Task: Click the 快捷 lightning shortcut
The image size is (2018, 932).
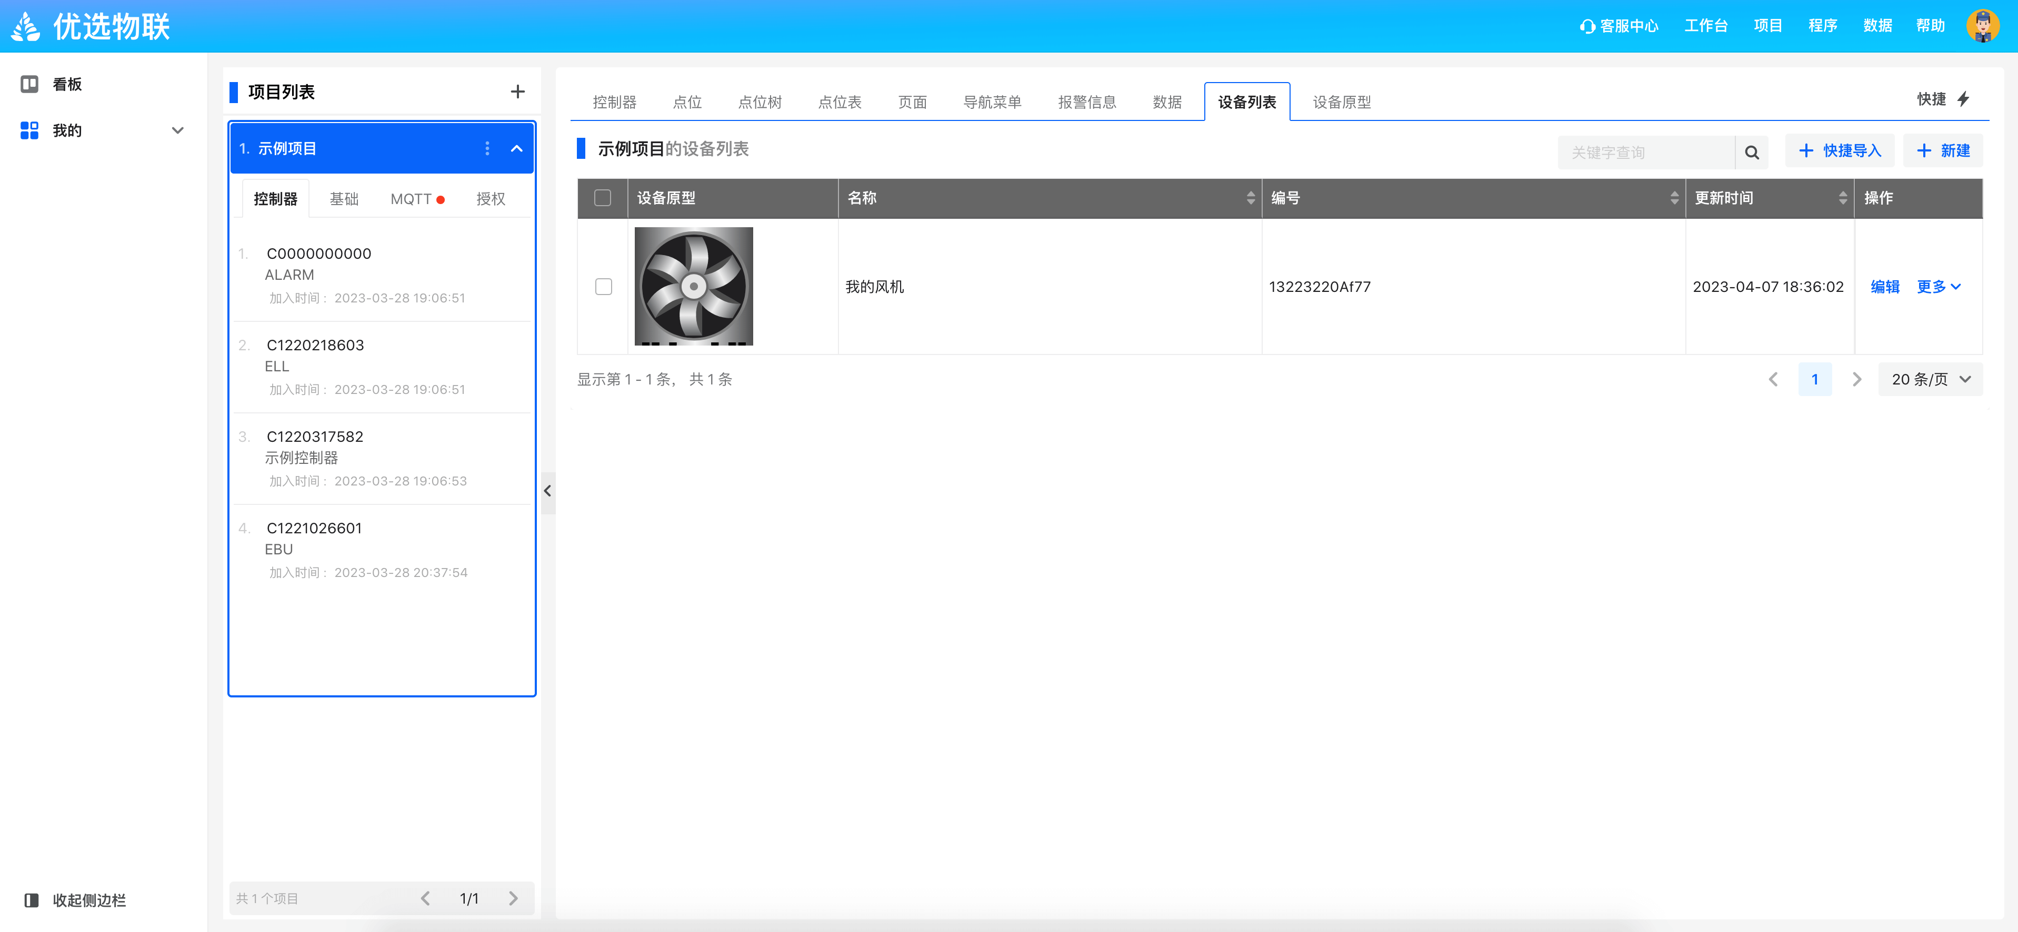Action: (1944, 98)
